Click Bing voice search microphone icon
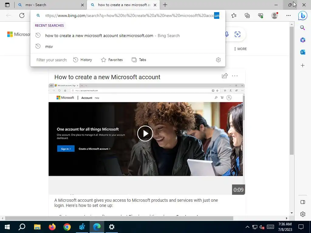The height and width of the screenshot is (233, 311). [227, 34]
